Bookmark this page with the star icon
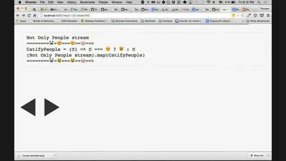The width and height of the screenshot is (286, 161). click(238, 16)
